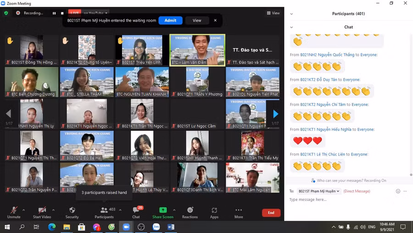
Task: Open Microsoft Edge from taskbar
Action: [51, 227]
